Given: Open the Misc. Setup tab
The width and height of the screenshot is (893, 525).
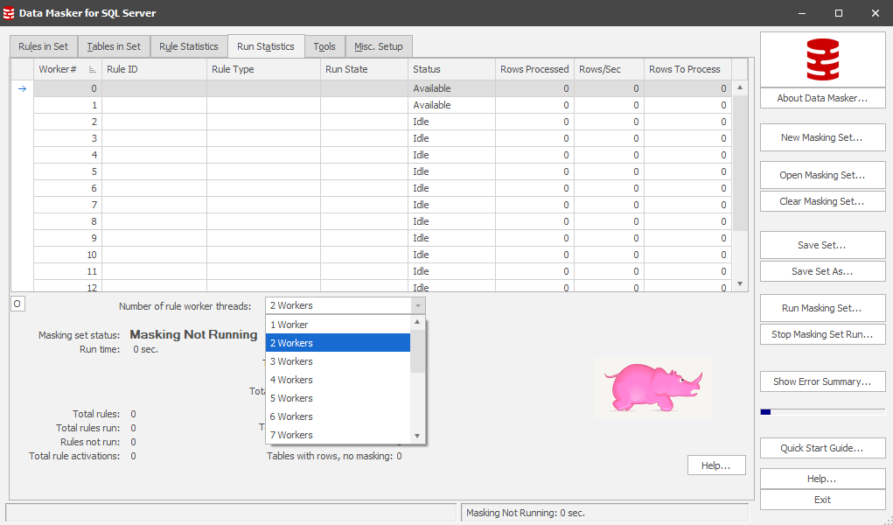Looking at the screenshot, I should (378, 46).
